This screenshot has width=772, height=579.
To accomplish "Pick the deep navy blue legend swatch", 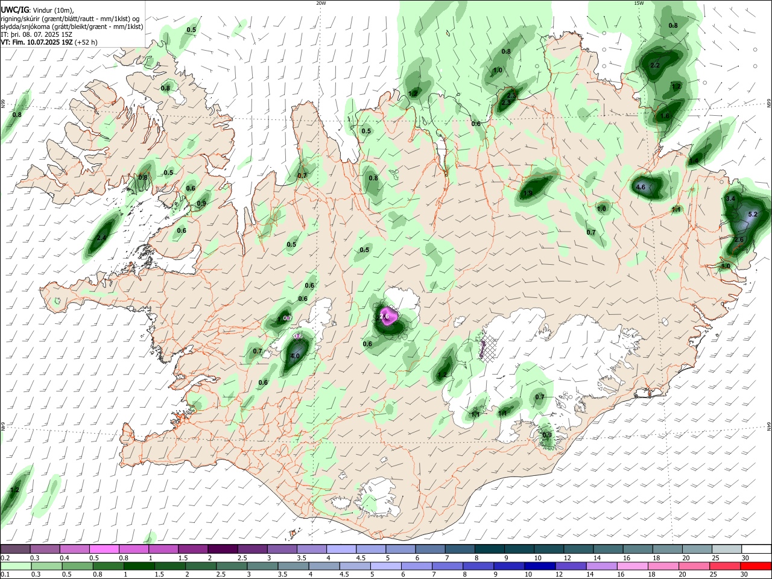I will point(539,566).
